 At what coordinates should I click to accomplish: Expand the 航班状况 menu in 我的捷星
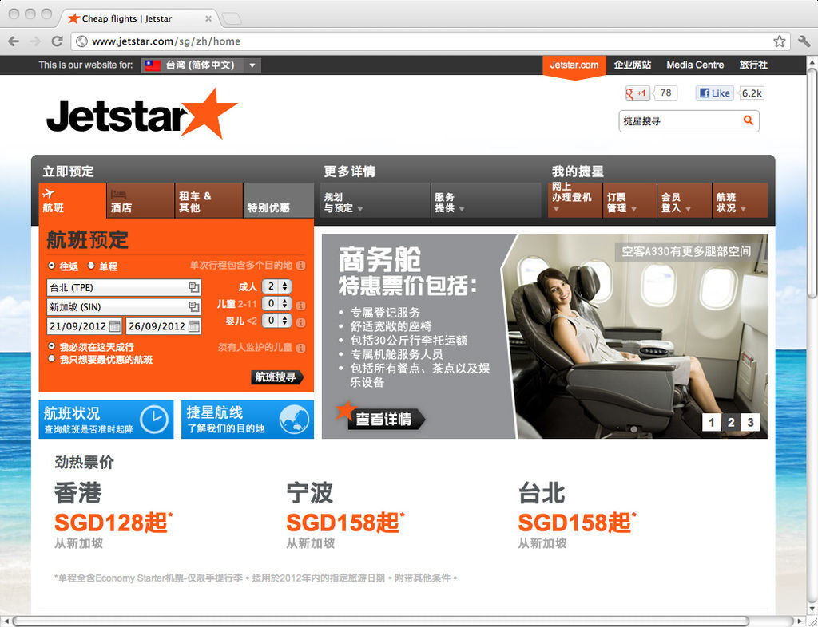(x=740, y=199)
